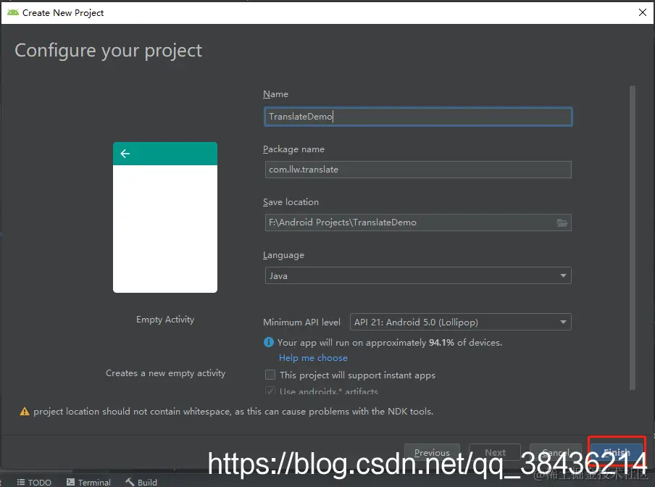Click the Android icon in the title bar
This screenshot has width=655, height=487.
[x=13, y=12]
